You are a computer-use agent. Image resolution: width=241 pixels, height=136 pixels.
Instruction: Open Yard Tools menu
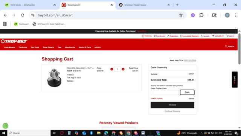(x=35, y=47)
